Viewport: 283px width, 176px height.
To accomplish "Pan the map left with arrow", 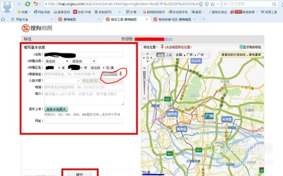I will (144, 58).
